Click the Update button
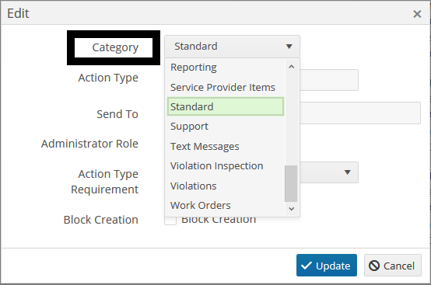Viewport: 431px width, 285px height. click(x=327, y=266)
